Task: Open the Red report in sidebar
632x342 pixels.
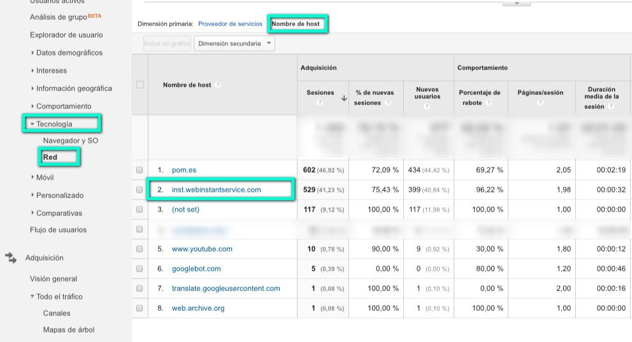Action: tap(50, 157)
